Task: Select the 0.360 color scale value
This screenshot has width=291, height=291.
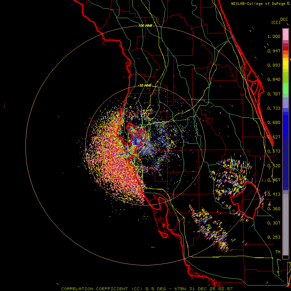Action: (x=274, y=209)
